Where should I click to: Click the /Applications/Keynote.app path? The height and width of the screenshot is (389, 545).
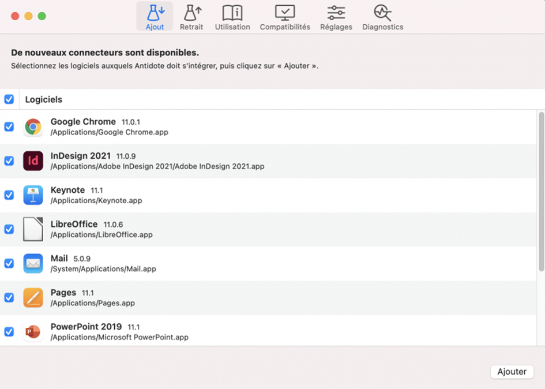(96, 200)
